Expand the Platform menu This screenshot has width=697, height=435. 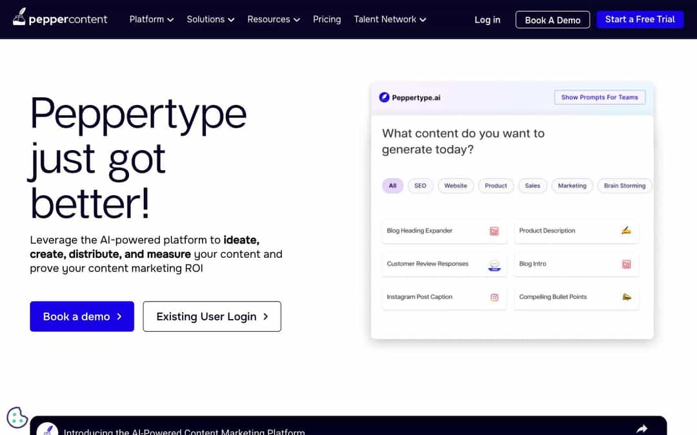151,19
